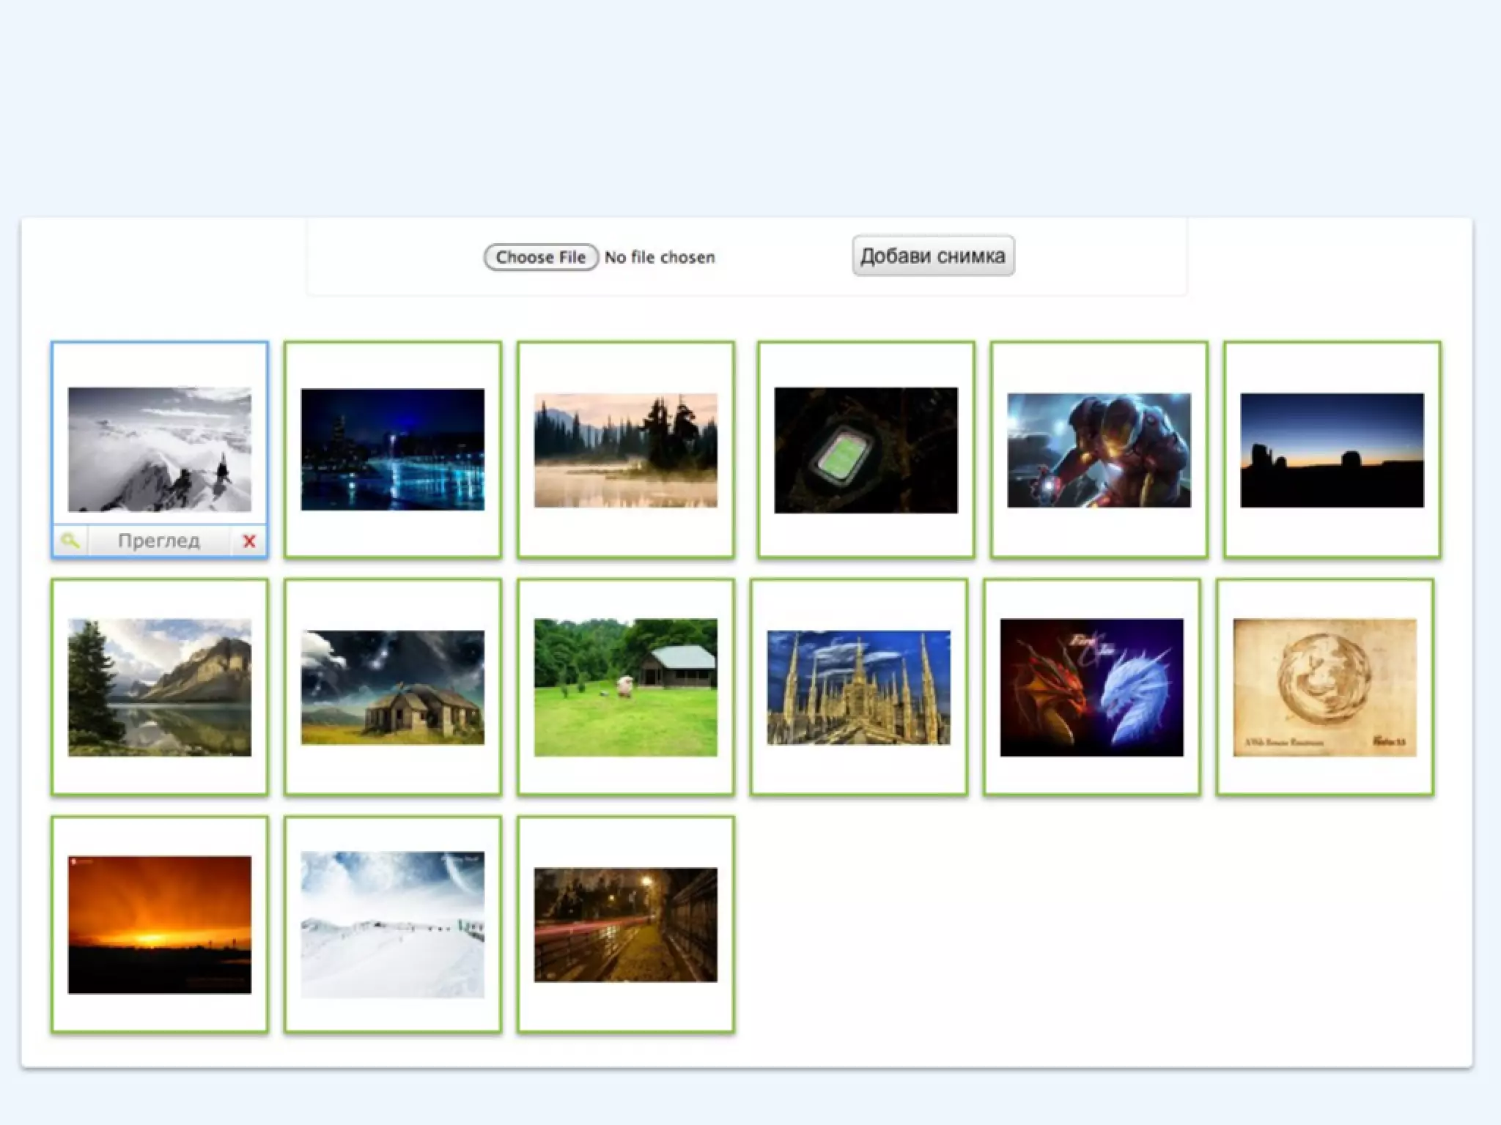
Task: Open the orange sunset sky thumbnail
Action: 159,924
